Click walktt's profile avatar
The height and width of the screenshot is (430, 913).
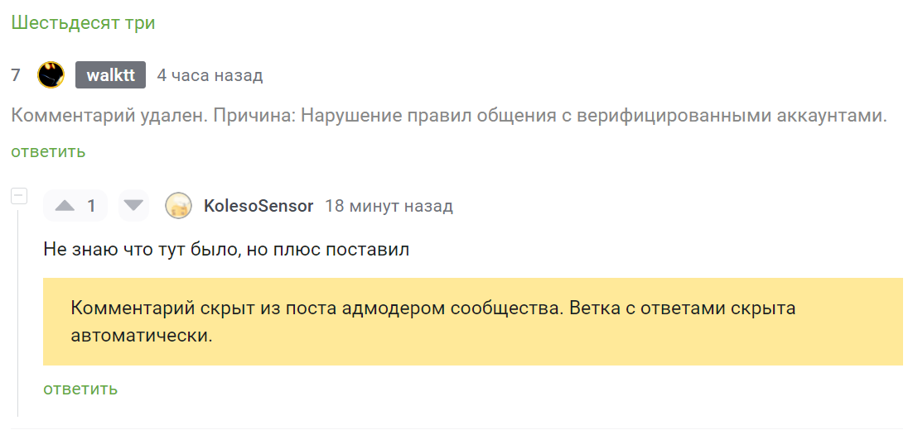51,75
